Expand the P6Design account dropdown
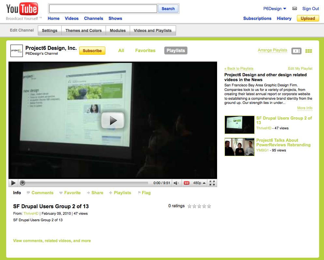The height and width of the screenshot is (260, 324). [274, 9]
